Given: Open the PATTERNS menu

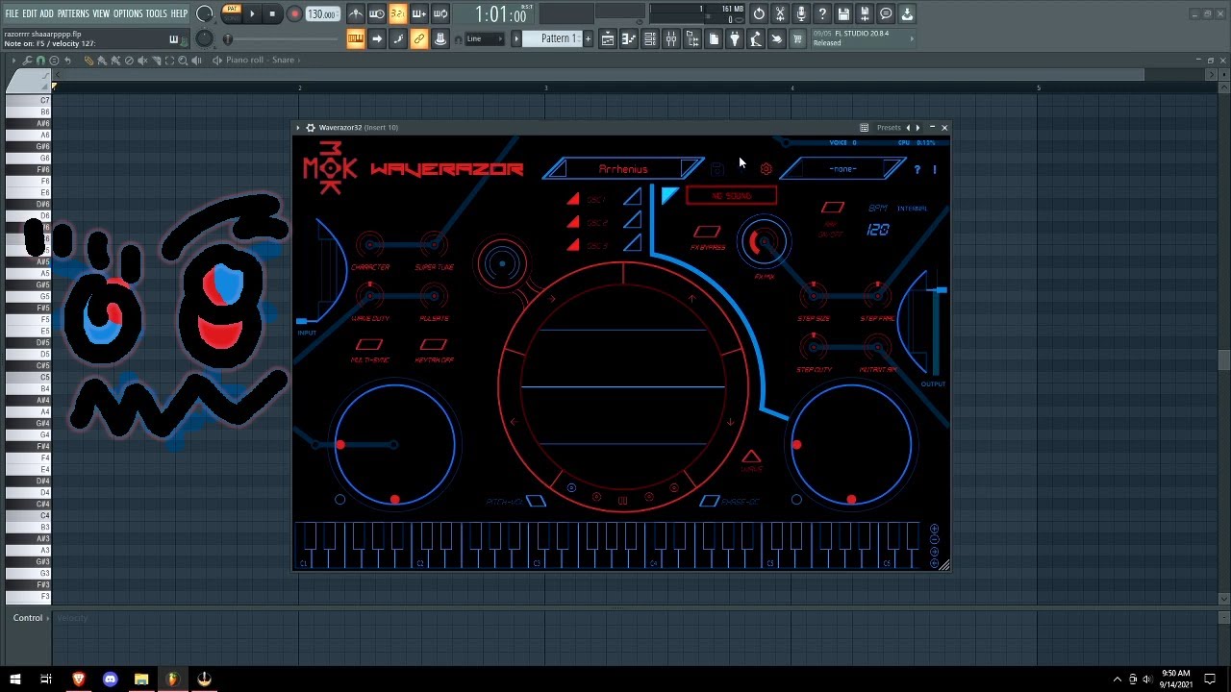Looking at the screenshot, I should (x=73, y=13).
